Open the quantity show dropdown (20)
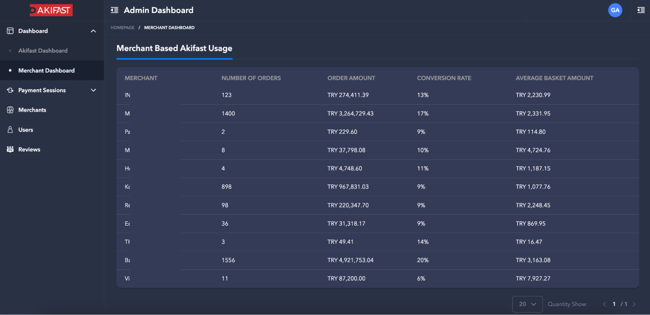650x315 pixels. coord(527,304)
